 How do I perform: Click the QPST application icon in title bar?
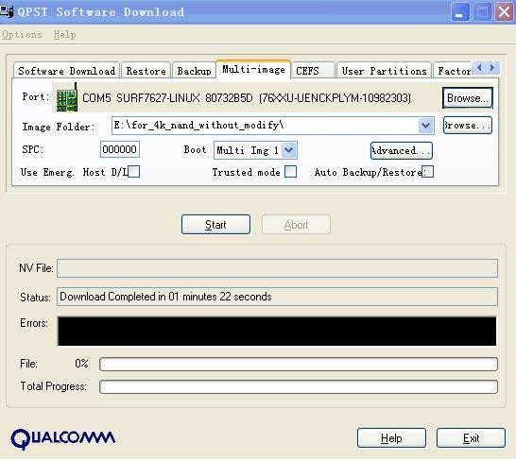[x=7, y=11]
